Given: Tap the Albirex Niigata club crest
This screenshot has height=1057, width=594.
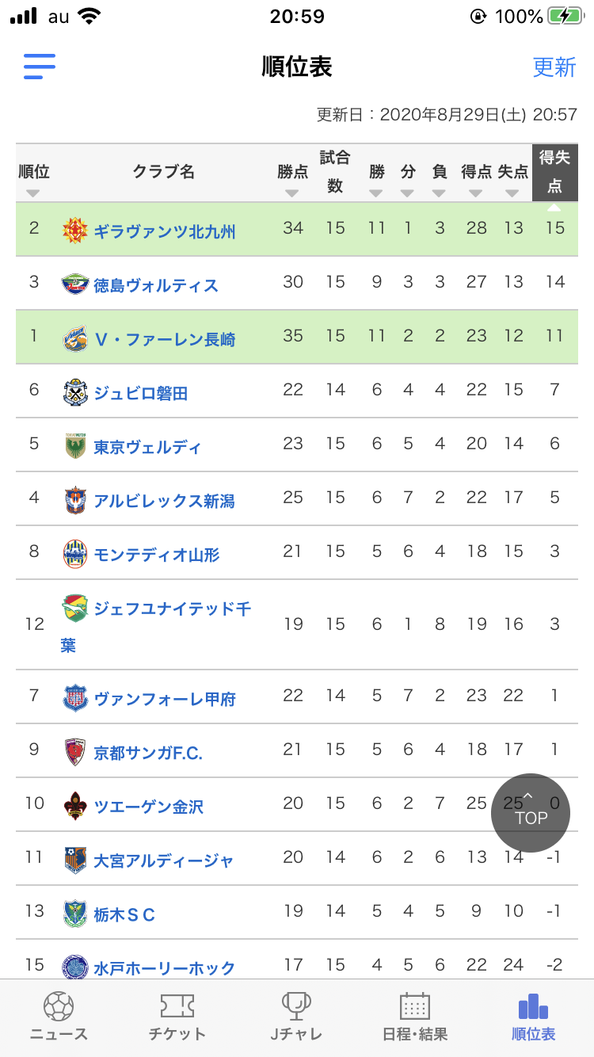Looking at the screenshot, I should click(x=74, y=500).
